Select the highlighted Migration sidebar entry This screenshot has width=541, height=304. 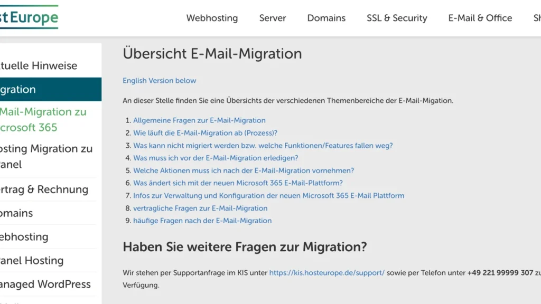pos(32,89)
